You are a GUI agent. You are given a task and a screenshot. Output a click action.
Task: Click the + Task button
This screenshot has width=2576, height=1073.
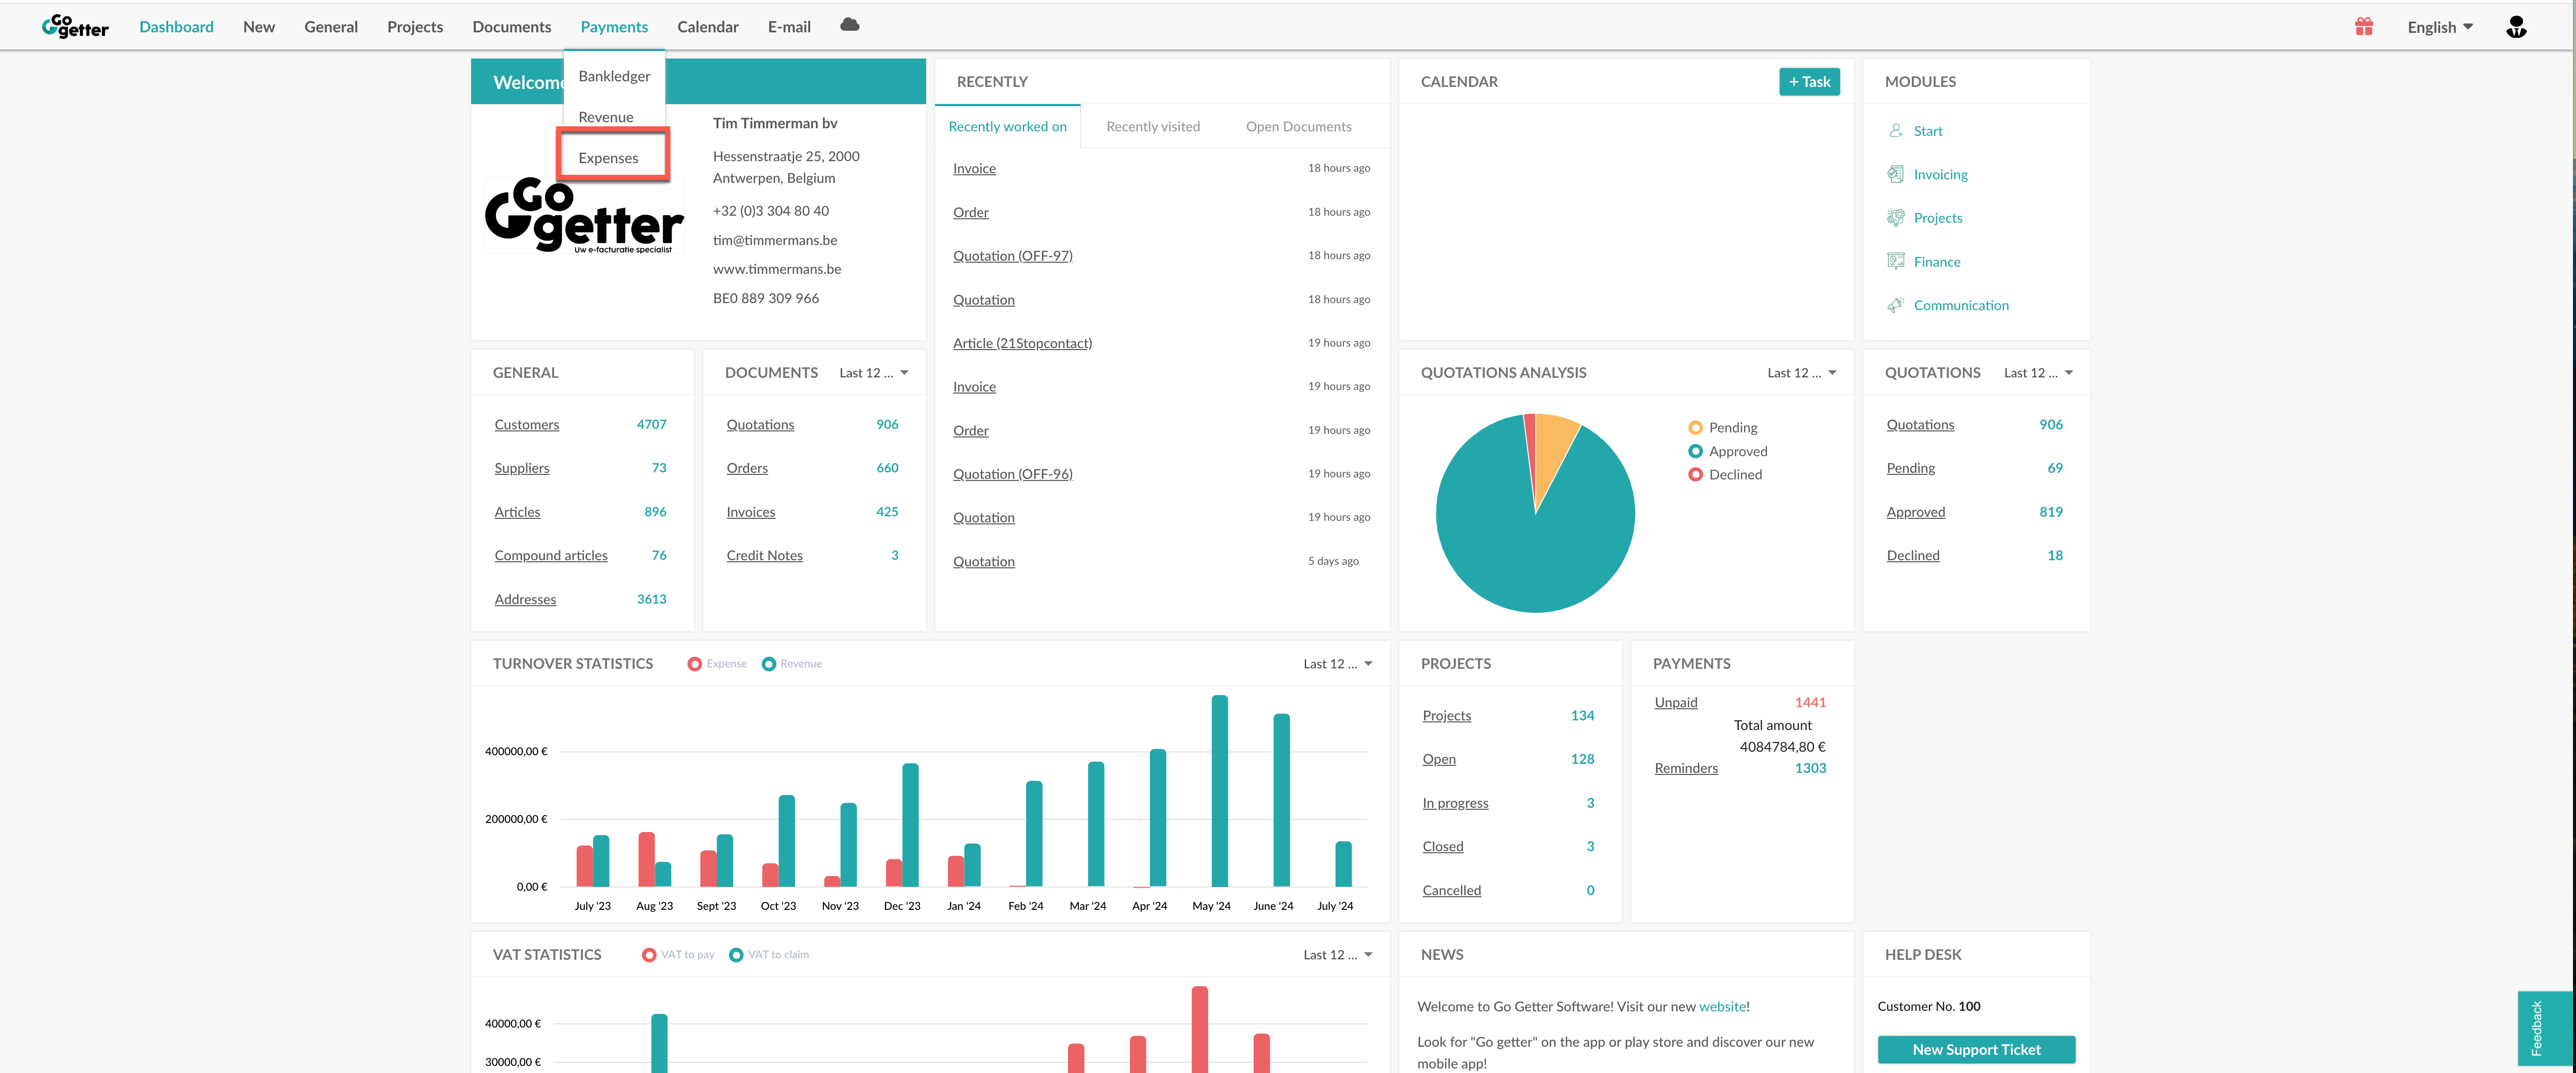pos(1809,82)
